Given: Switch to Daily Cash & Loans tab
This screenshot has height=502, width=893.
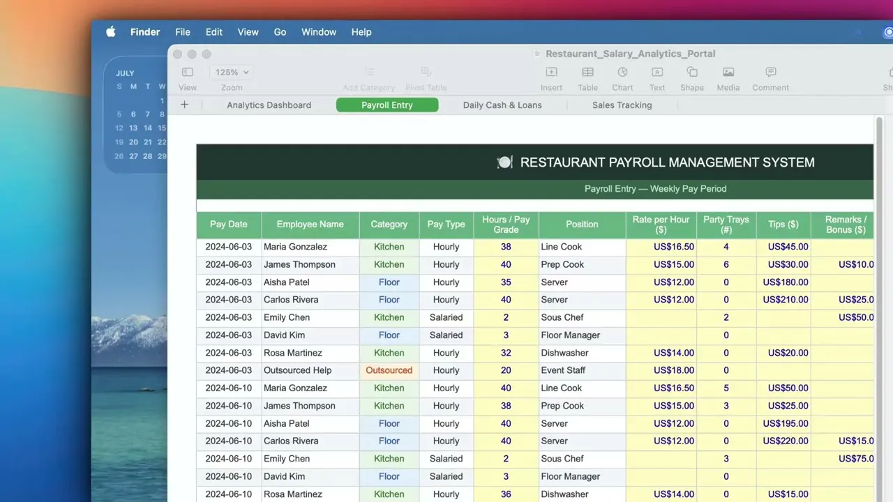Looking at the screenshot, I should (x=502, y=105).
